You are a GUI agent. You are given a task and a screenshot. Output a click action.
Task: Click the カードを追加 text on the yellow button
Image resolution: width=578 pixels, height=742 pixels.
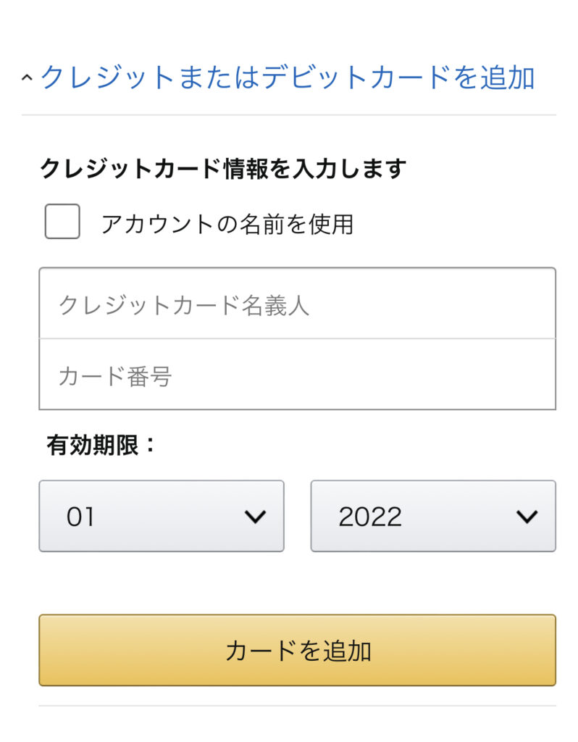298,650
